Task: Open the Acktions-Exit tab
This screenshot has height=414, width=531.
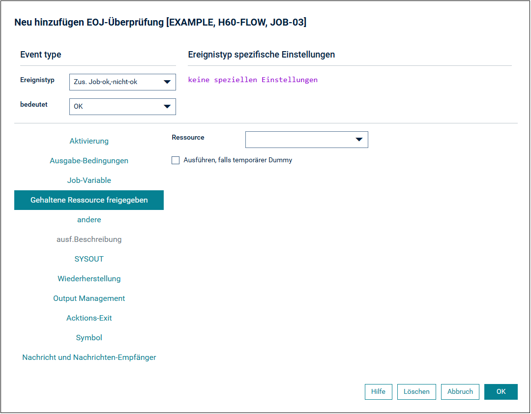Action: [89, 318]
